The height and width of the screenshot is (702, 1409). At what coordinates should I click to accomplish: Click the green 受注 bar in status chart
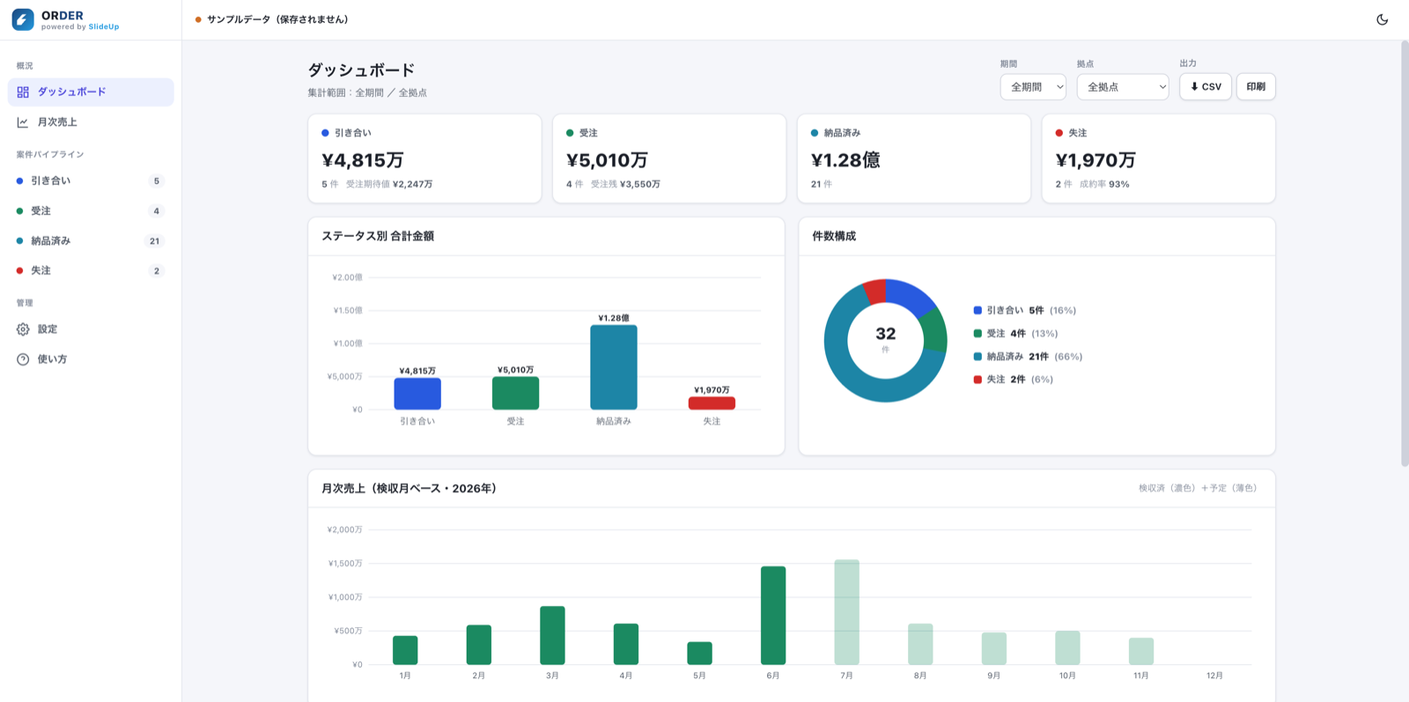515,393
